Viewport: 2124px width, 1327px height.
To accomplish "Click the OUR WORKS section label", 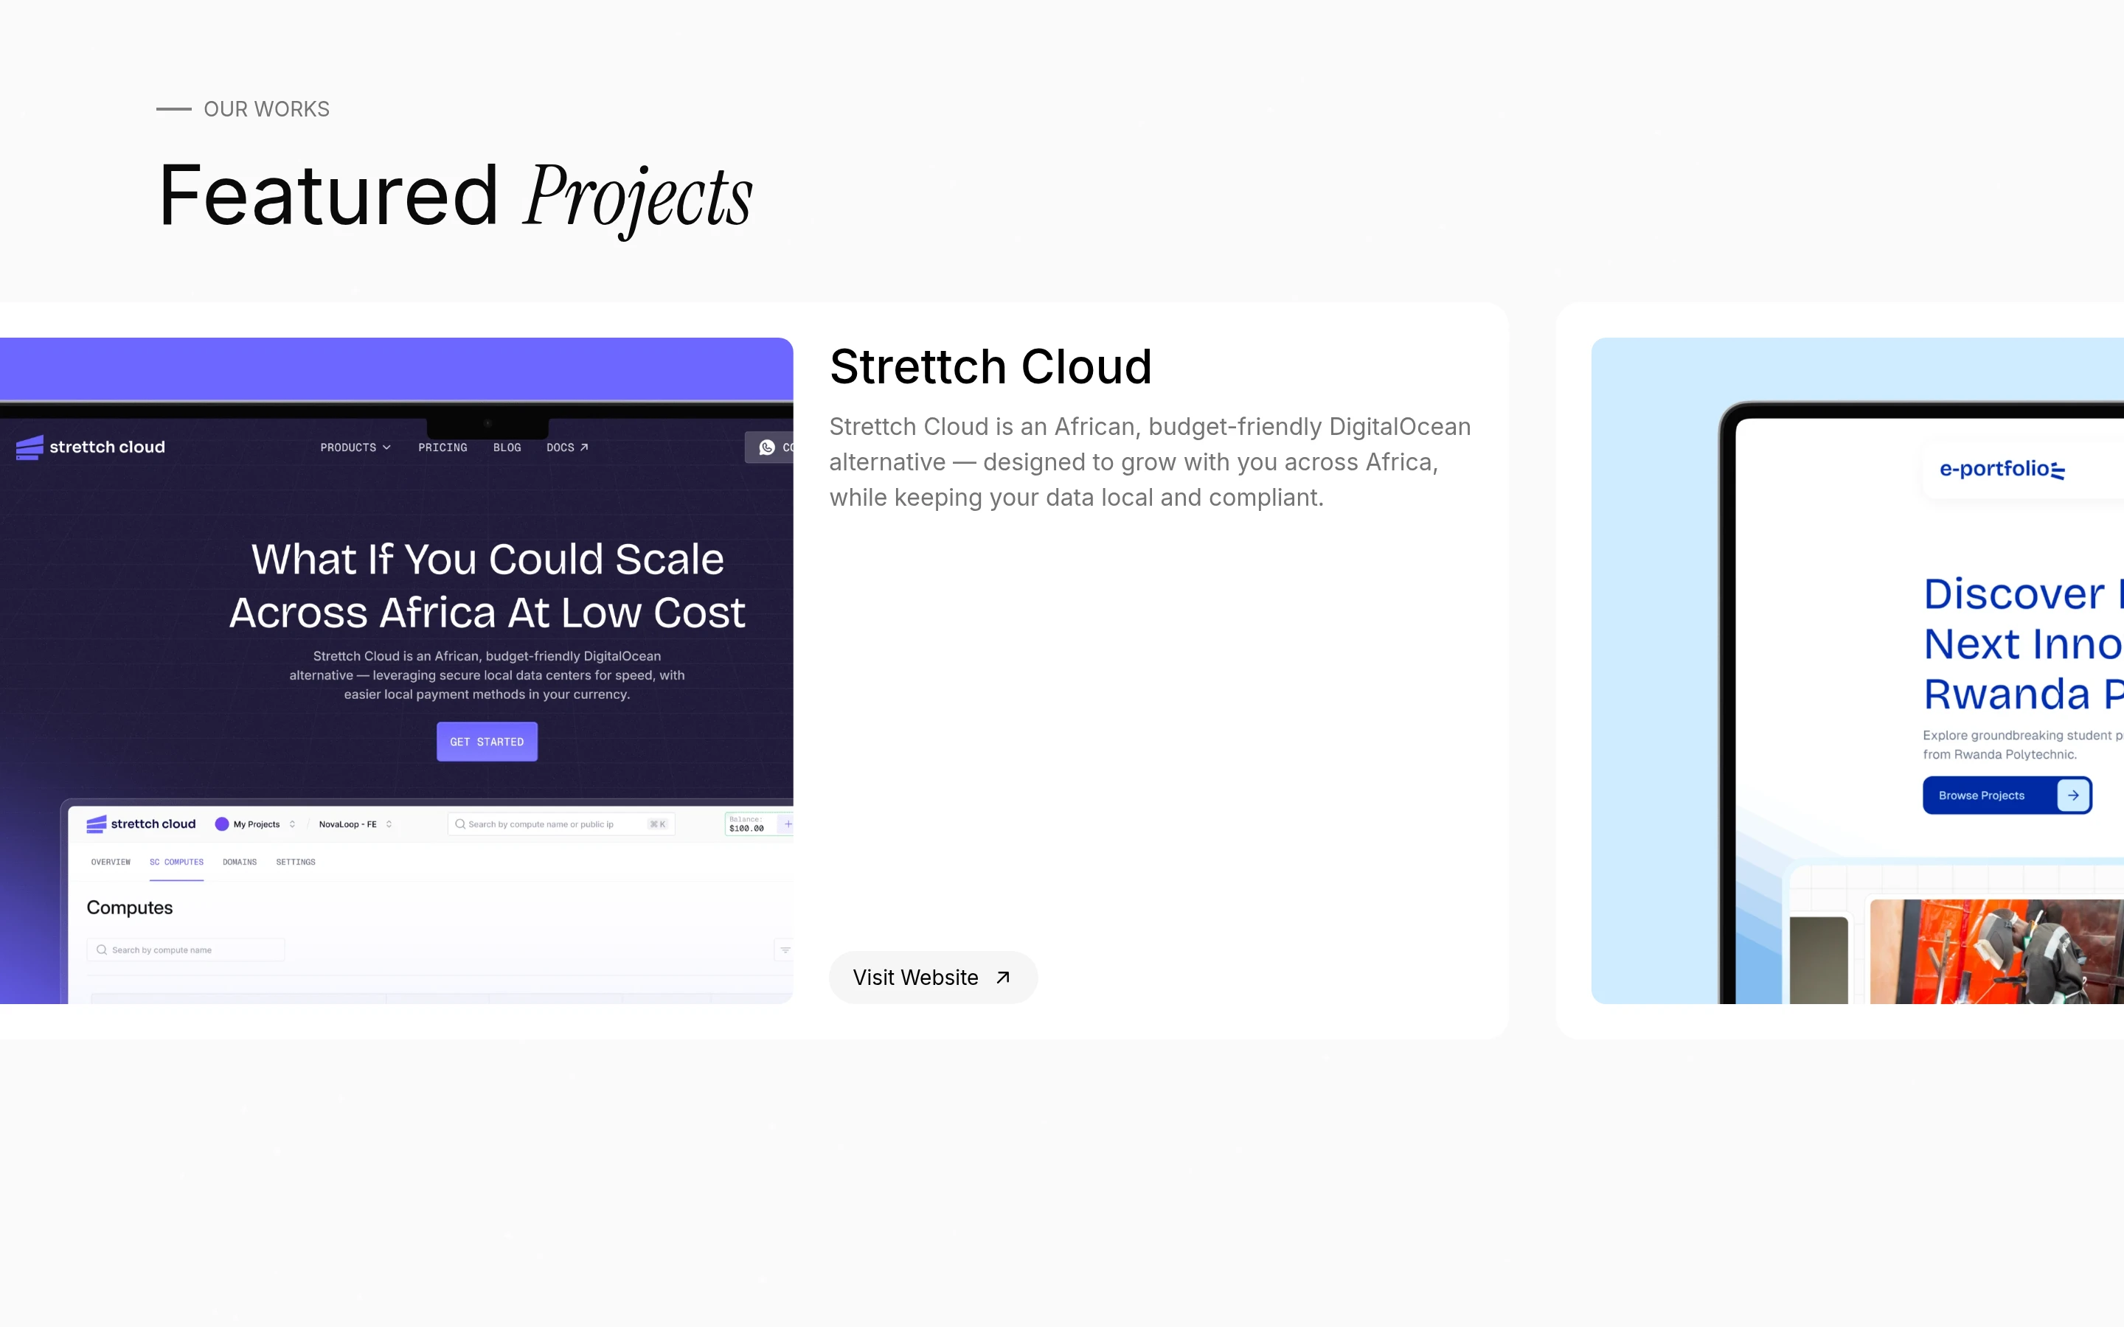I will click(x=267, y=109).
